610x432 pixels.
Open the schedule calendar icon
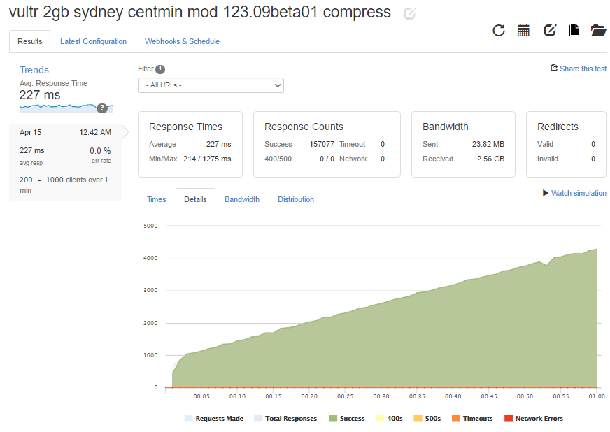(x=523, y=30)
